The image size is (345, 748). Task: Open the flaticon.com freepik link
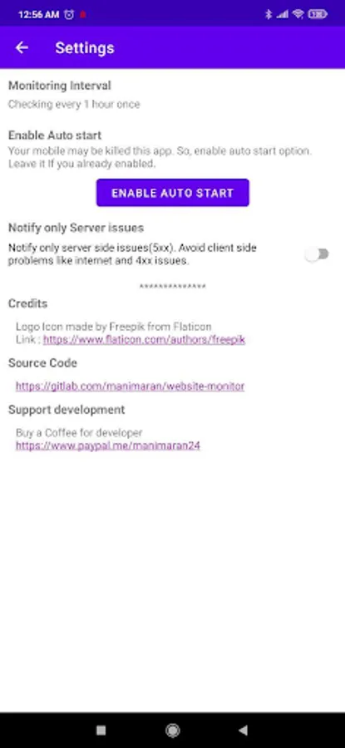coord(144,340)
